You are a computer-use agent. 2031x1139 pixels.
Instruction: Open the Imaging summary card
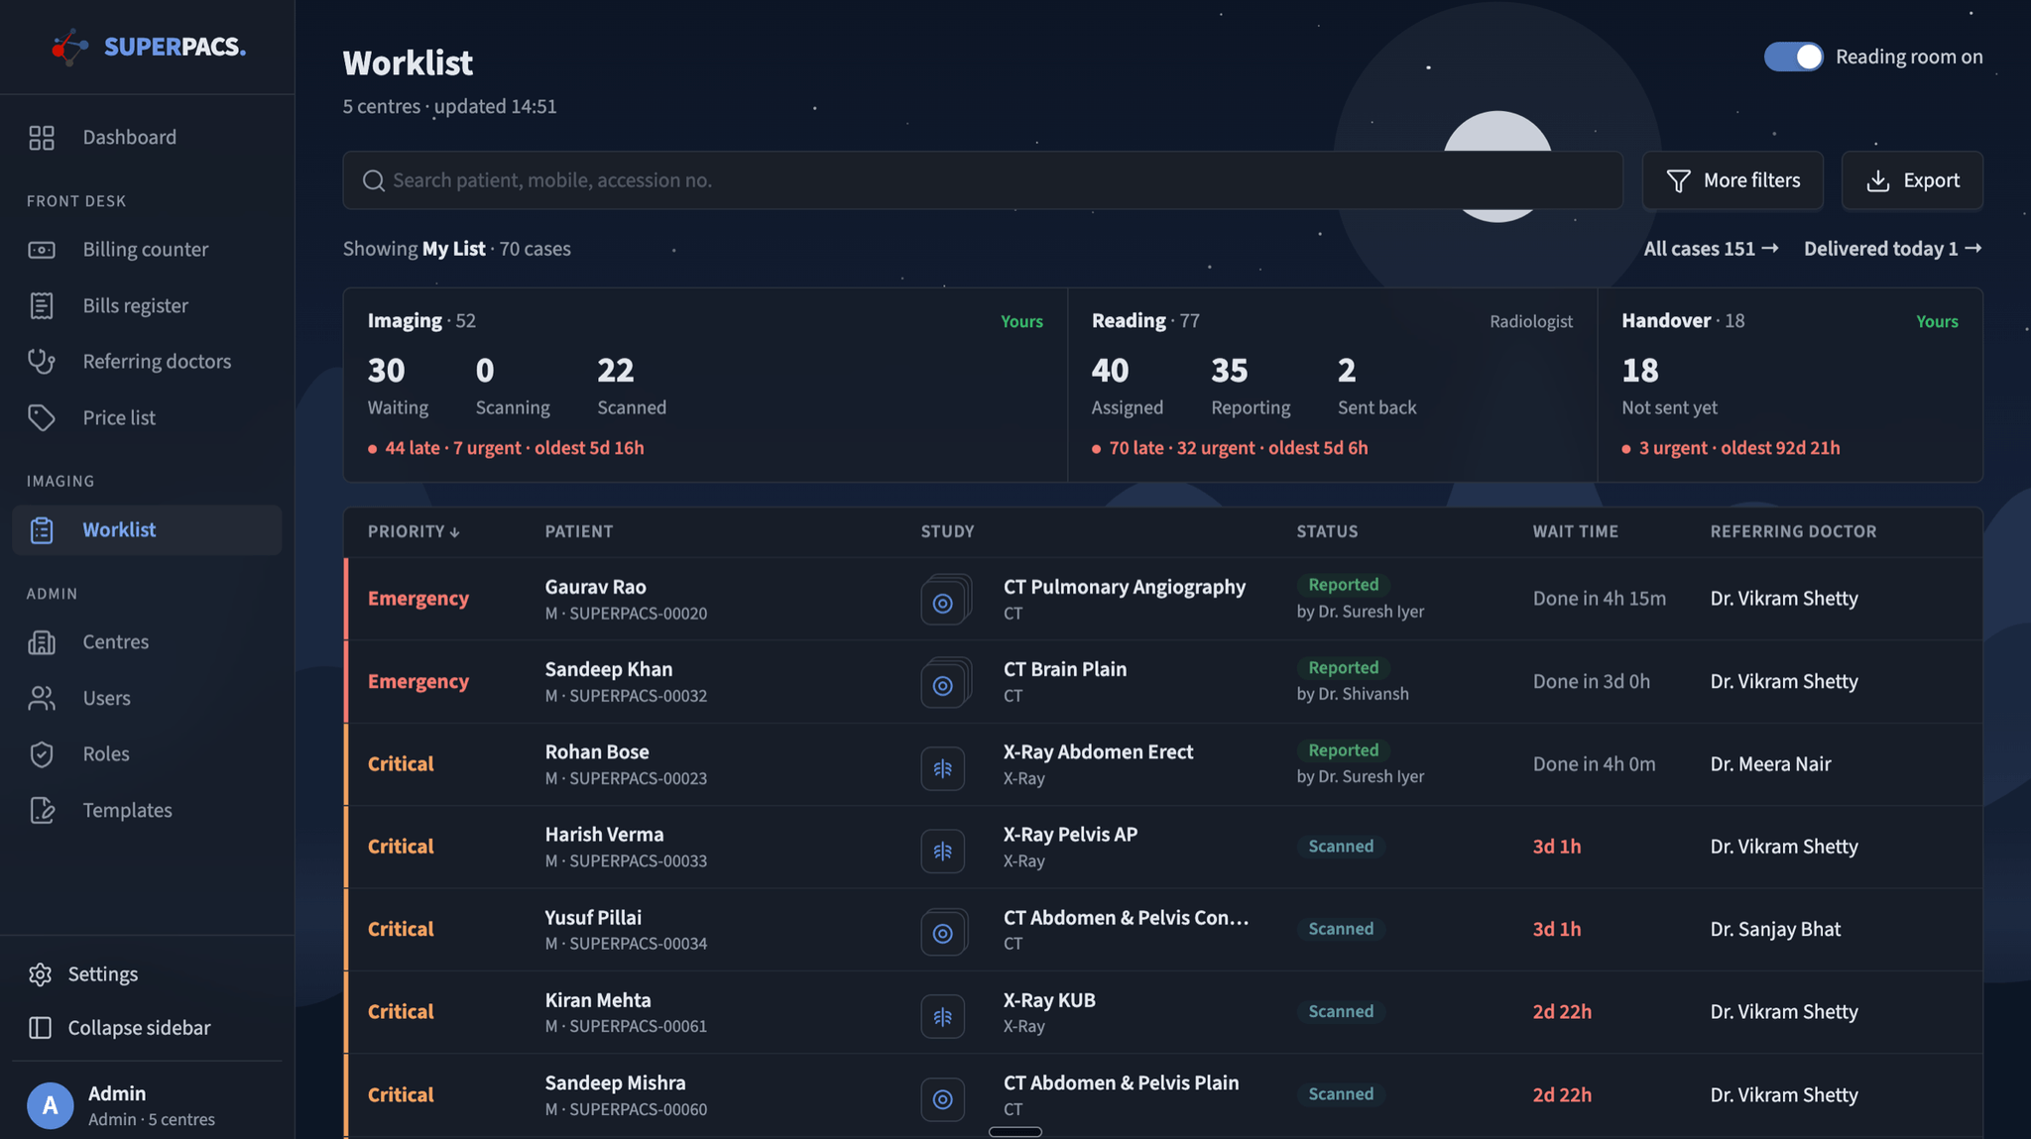[x=705, y=385]
